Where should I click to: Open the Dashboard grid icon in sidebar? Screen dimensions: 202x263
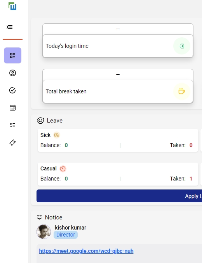click(x=12, y=55)
